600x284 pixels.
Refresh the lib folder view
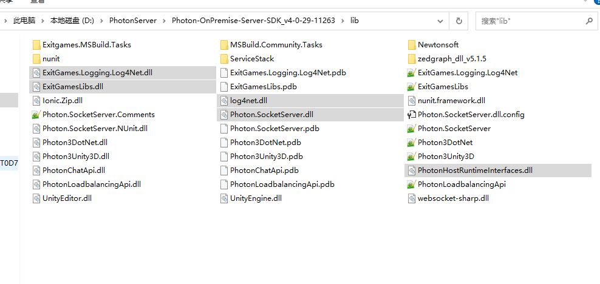point(459,21)
